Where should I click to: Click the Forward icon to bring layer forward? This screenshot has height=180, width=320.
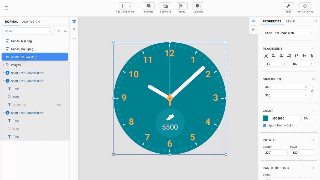pyautogui.click(x=149, y=6)
